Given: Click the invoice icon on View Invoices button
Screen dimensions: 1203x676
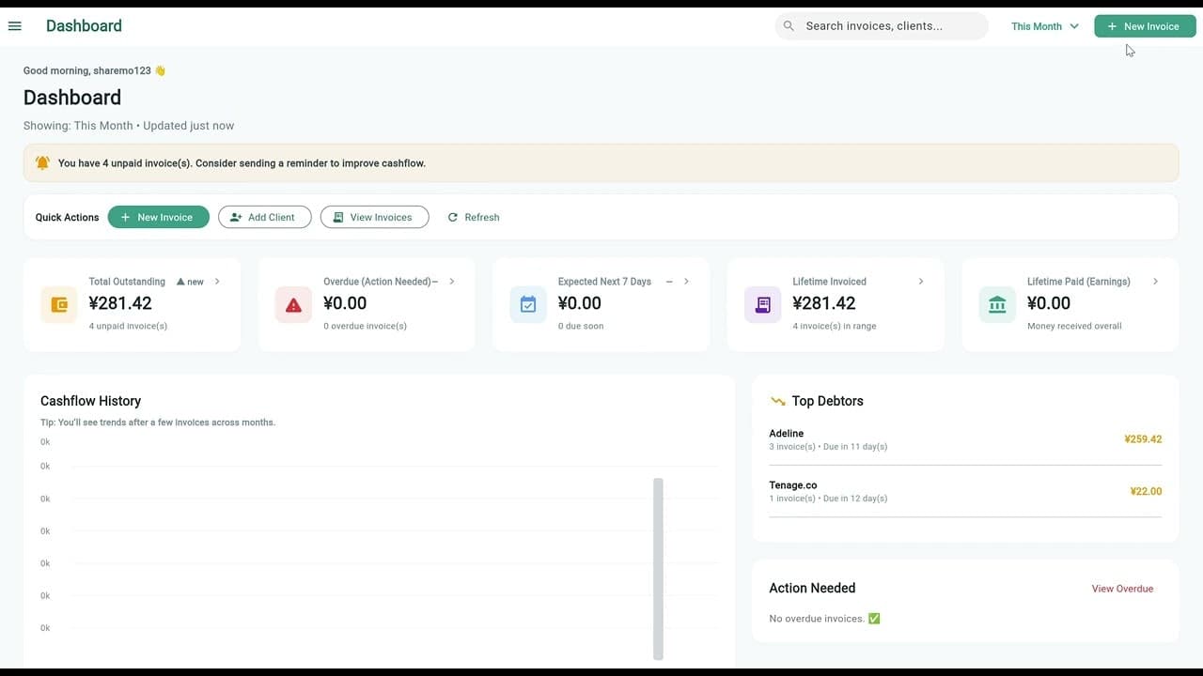Looking at the screenshot, I should point(338,217).
